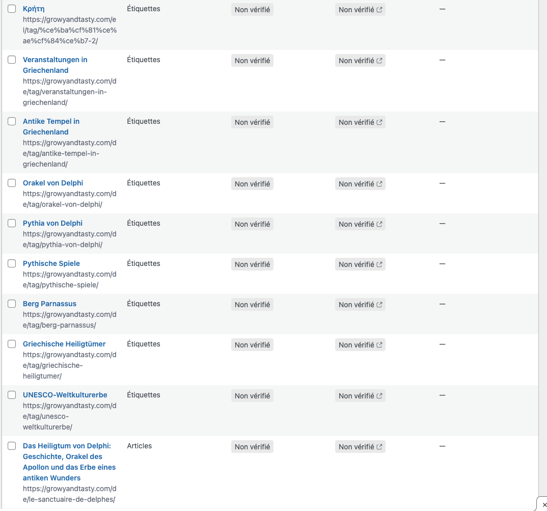Open external link icon for Orakel von Delphi

point(379,184)
